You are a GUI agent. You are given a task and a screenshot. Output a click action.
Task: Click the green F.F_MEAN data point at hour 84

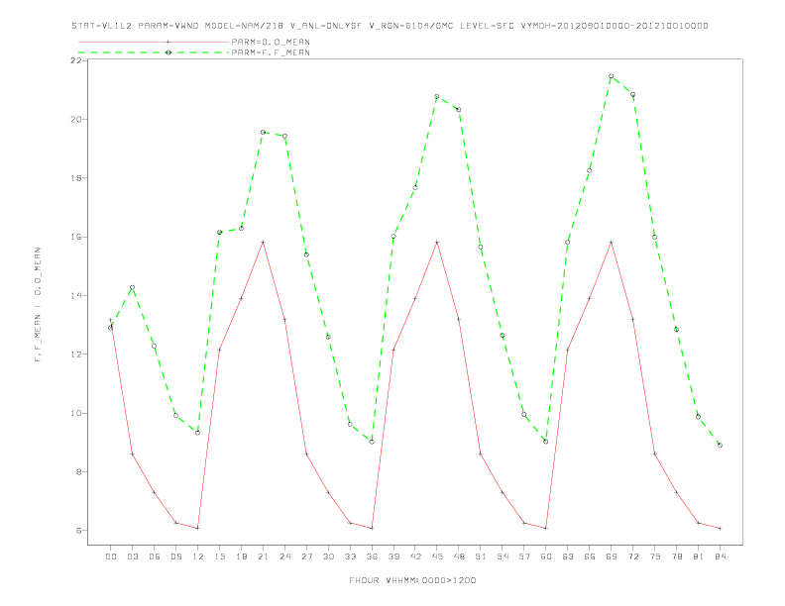click(720, 445)
